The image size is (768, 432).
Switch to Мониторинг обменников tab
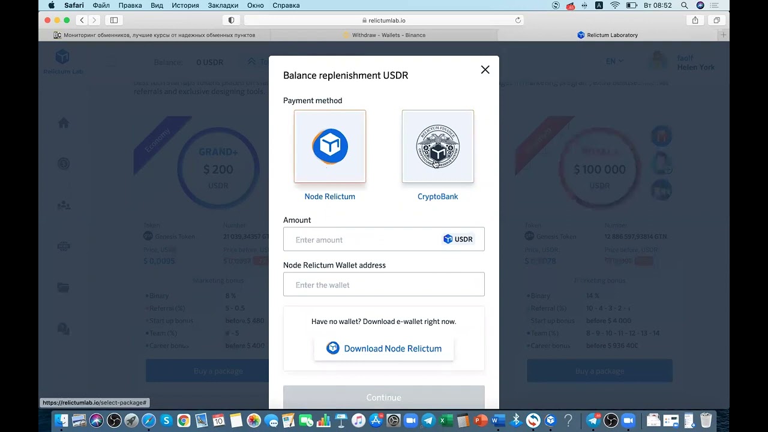[155, 35]
